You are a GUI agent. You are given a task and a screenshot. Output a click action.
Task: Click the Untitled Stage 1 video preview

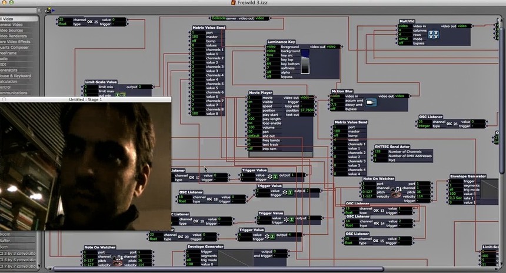(x=85, y=166)
